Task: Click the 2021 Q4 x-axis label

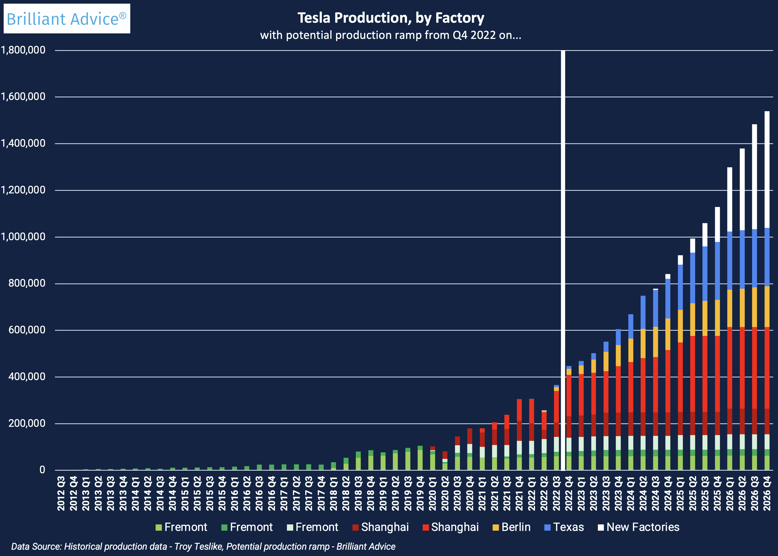Action: point(519,493)
